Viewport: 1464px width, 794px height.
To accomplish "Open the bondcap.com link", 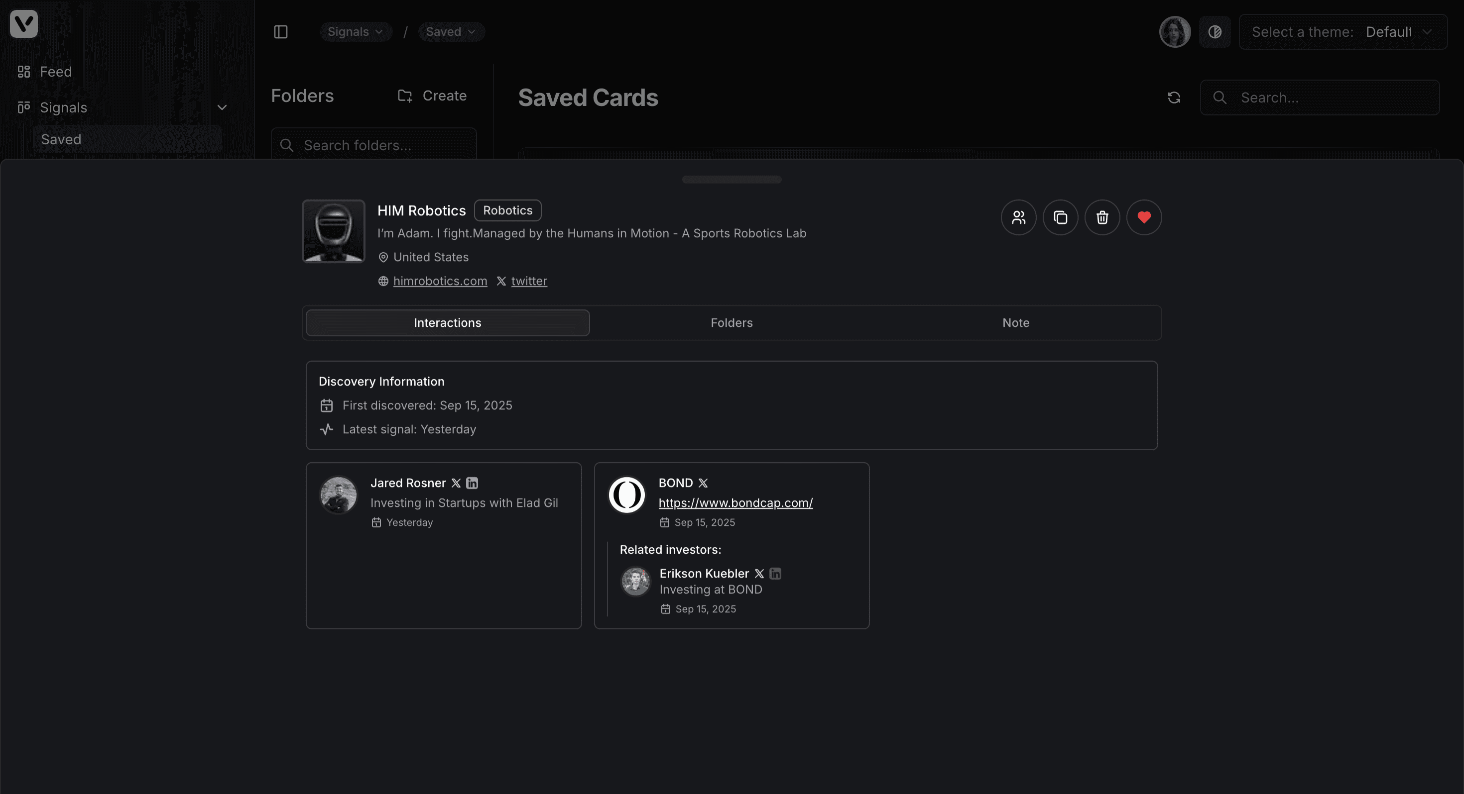I will pos(735,502).
